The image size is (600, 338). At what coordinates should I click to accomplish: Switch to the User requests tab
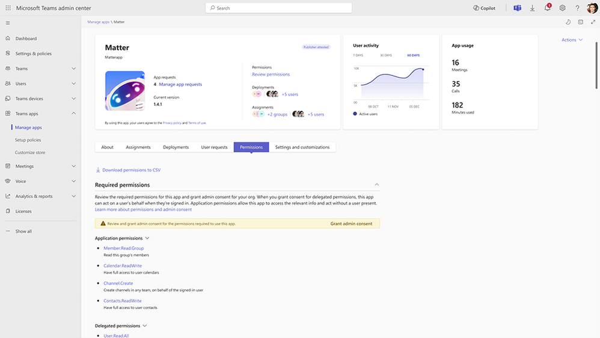click(x=214, y=147)
